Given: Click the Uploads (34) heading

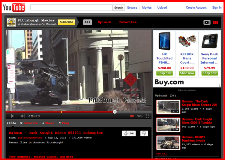Looking at the screenshot, I should pyautogui.click(x=165, y=96).
